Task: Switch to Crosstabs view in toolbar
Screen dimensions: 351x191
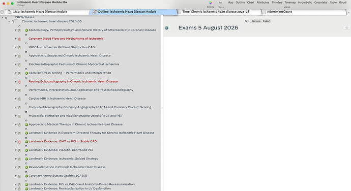Action: pyautogui.click(x=321, y=3)
